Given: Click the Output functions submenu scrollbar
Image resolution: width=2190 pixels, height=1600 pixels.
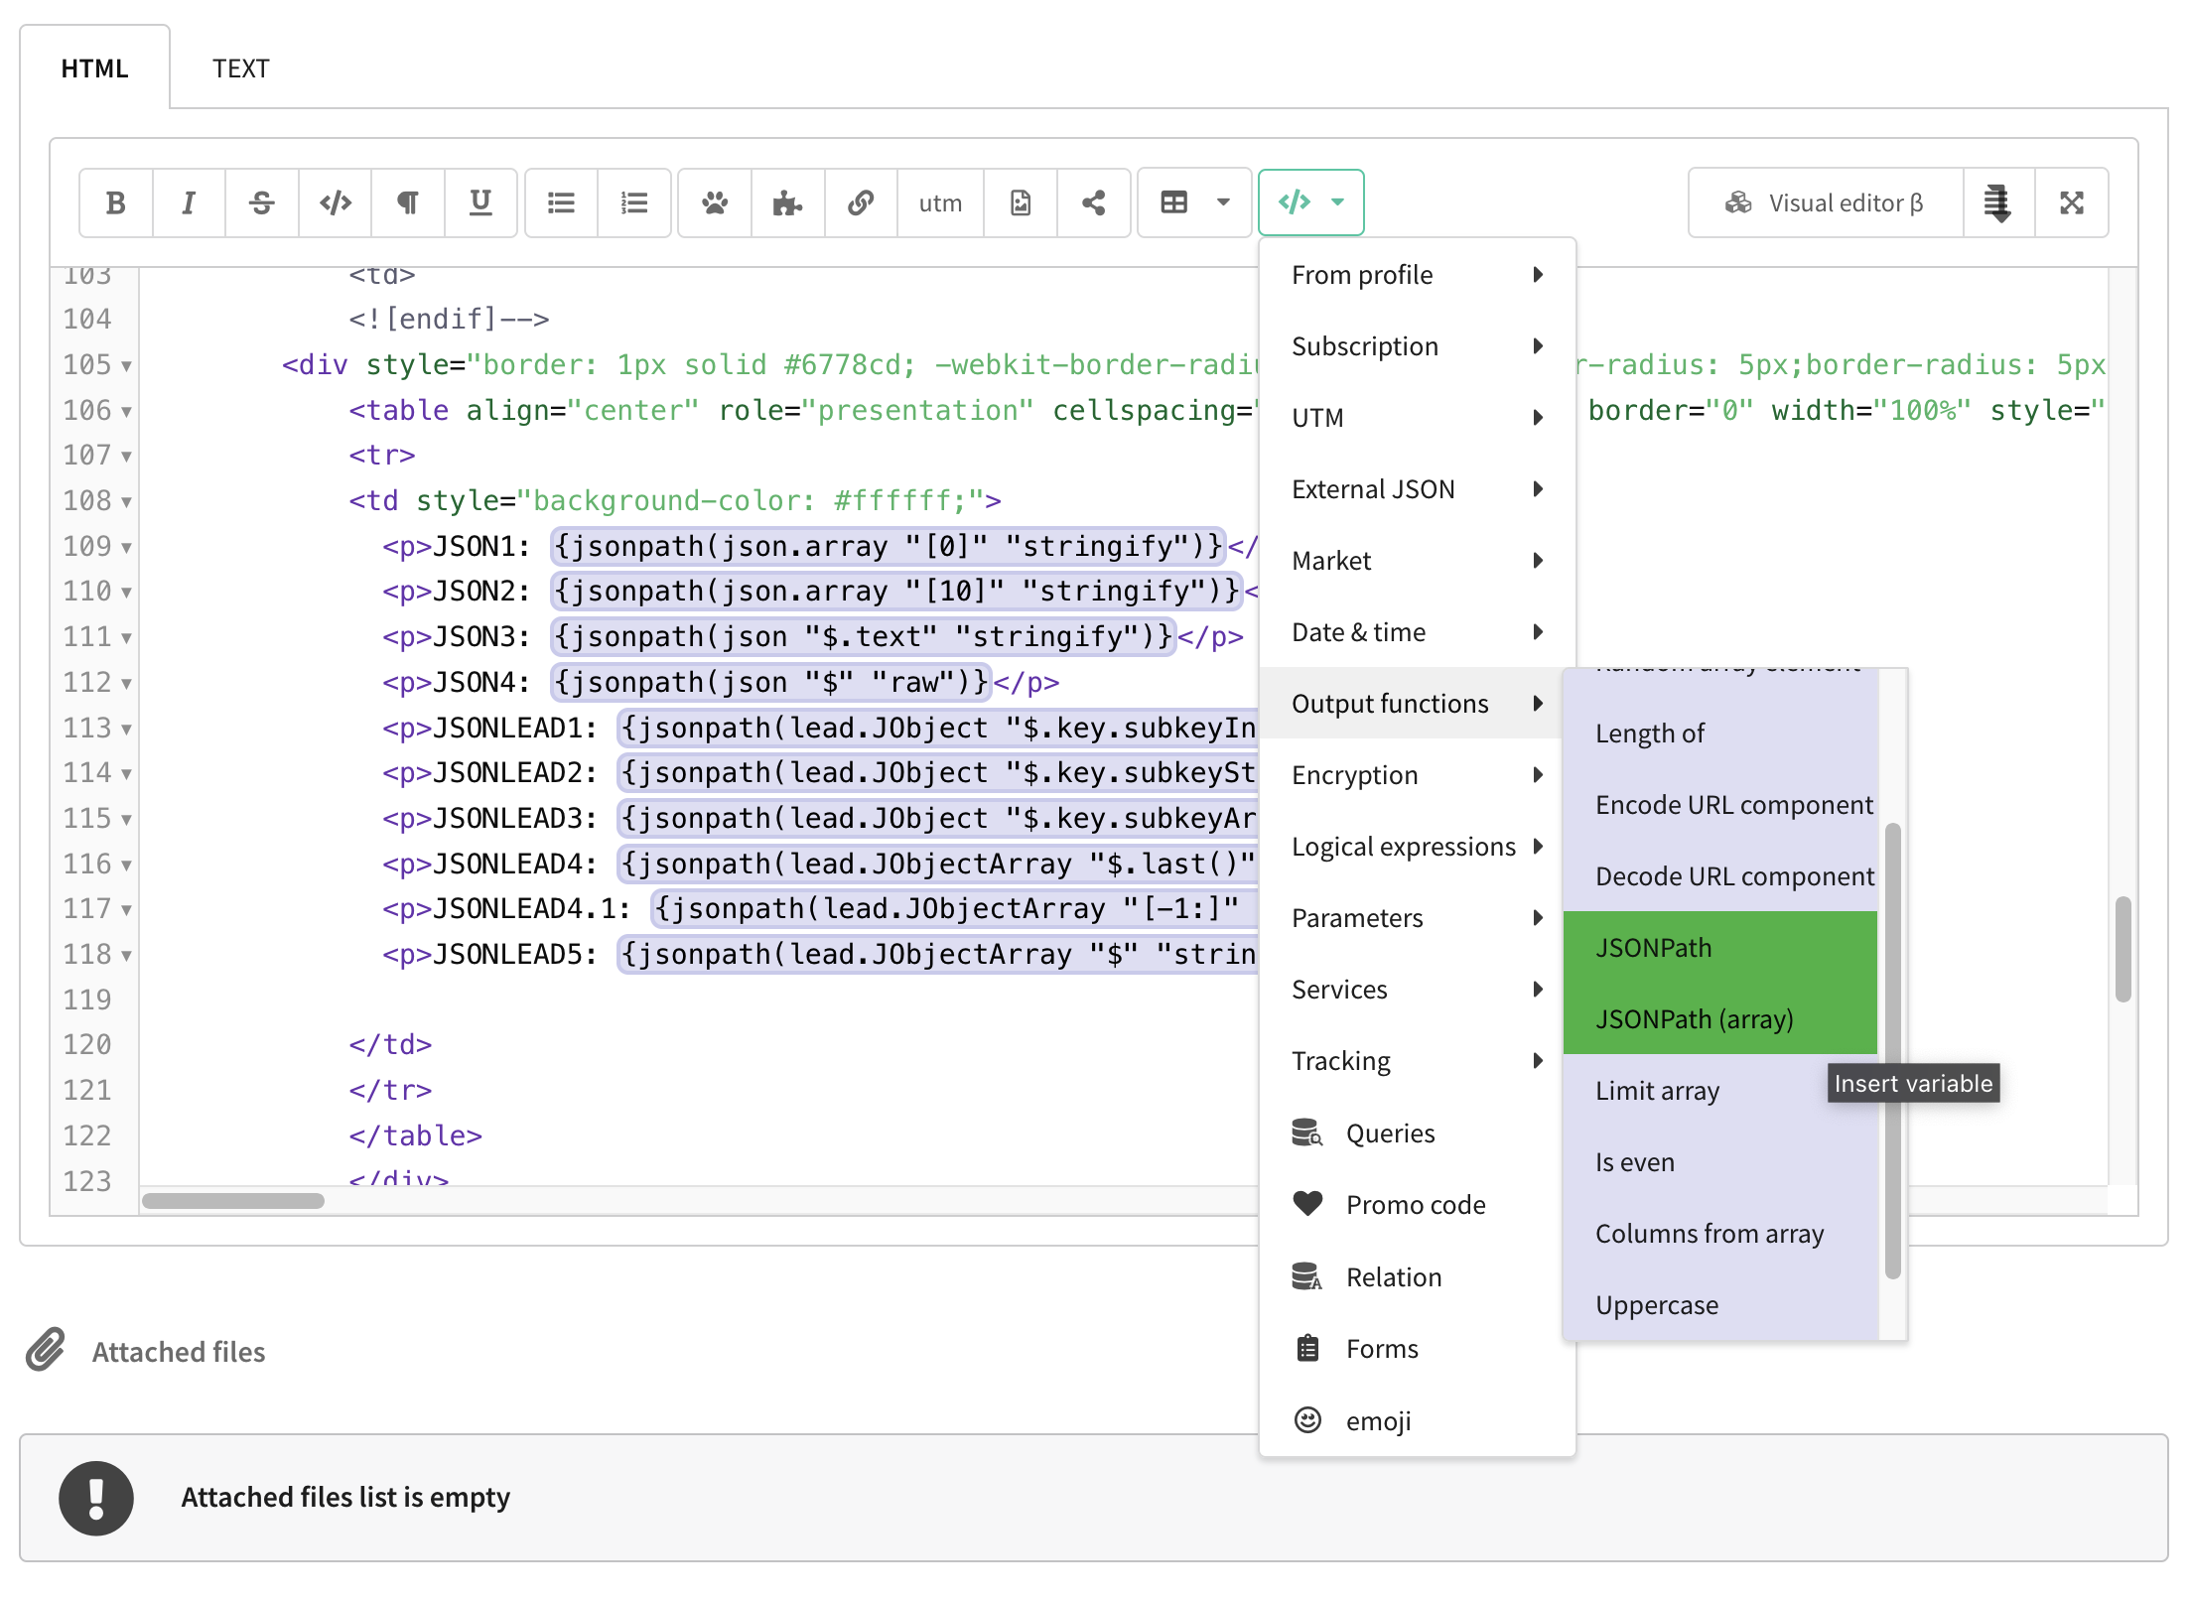Looking at the screenshot, I should [x=1893, y=1051].
